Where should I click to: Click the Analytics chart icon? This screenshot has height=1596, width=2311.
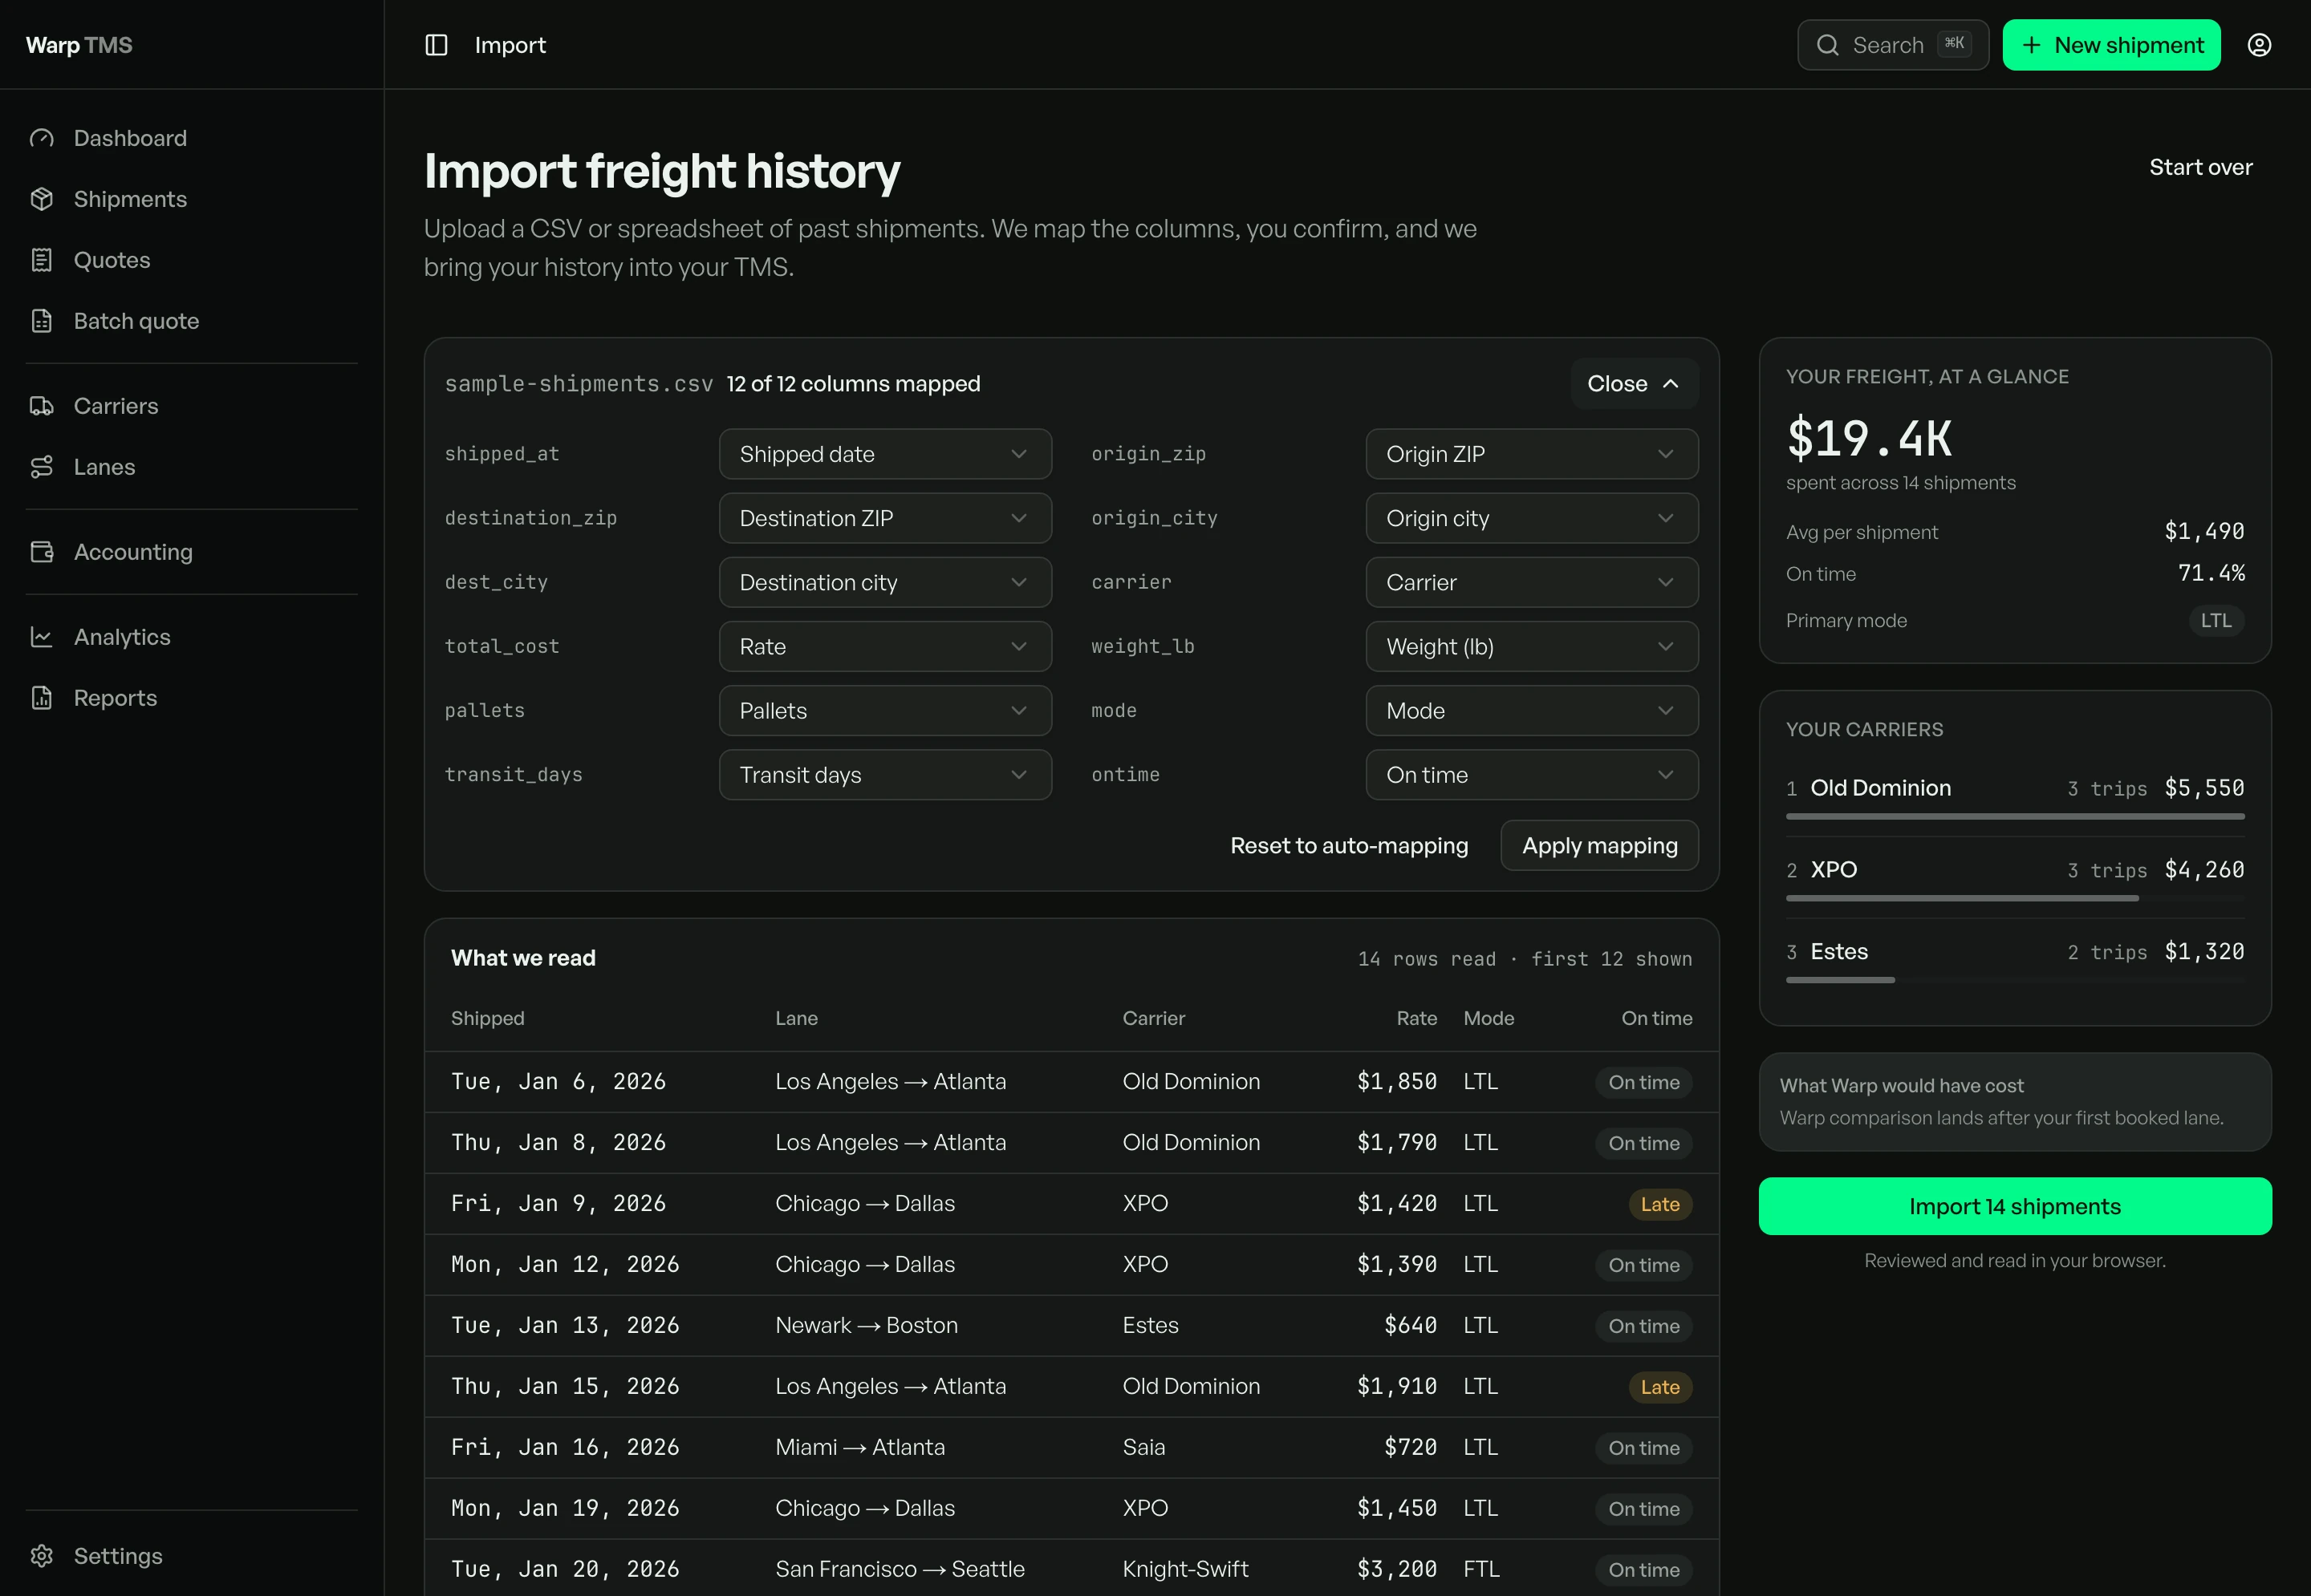41,637
